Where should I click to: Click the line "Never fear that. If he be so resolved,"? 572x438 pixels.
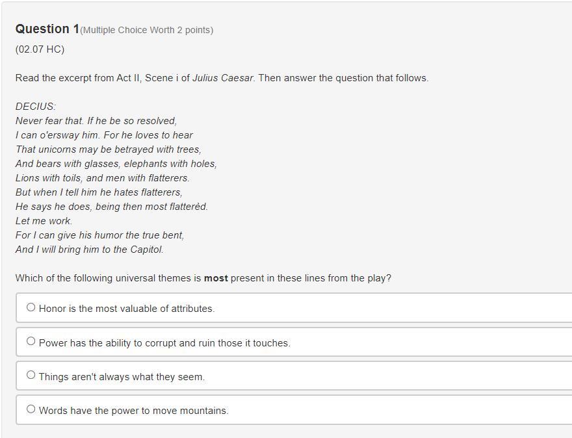(x=96, y=121)
